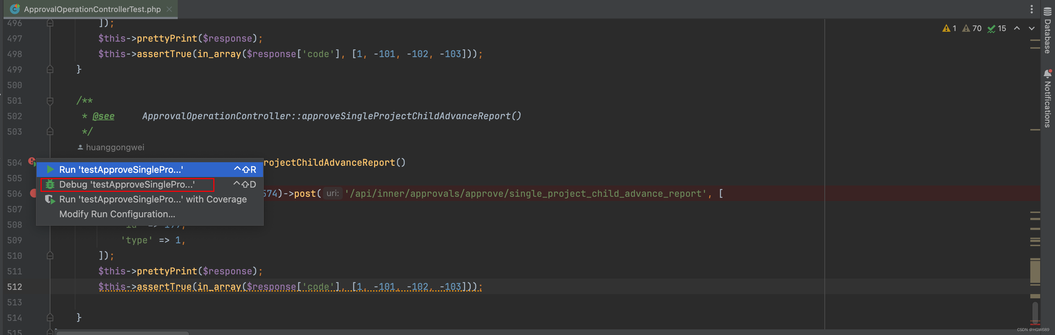
Task: Open the Database tool window
Action: pos(1047,31)
